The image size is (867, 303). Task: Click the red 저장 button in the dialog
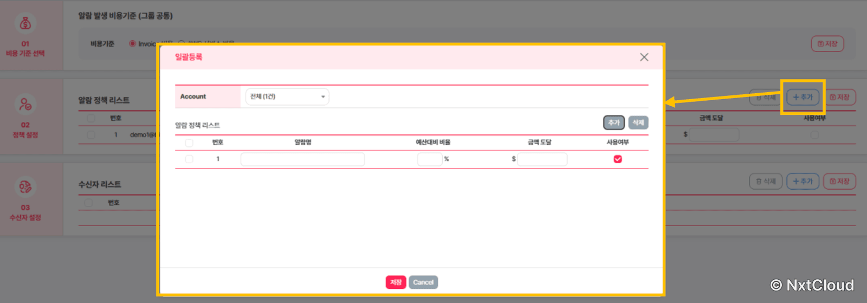tap(396, 282)
